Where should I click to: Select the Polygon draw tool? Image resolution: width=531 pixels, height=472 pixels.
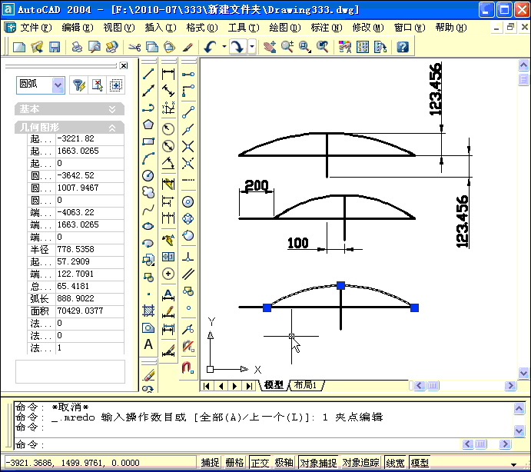tap(148, 125)
